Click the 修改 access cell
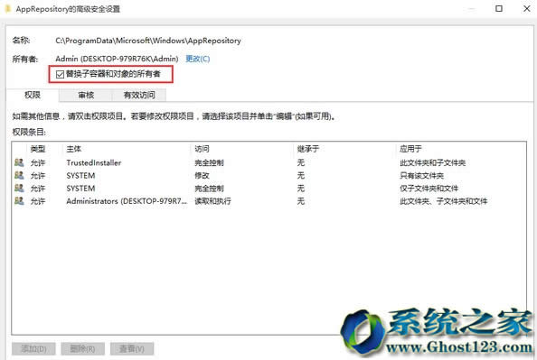Screen dimensions: 537x360 [202, 175]
